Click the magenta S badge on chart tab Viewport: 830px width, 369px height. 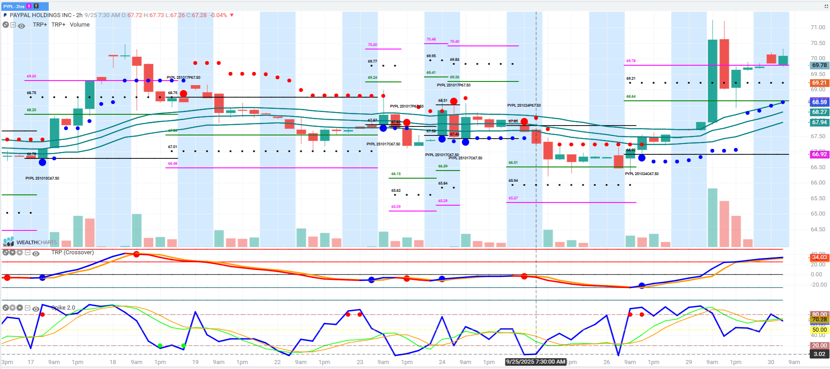click(29, 6)
